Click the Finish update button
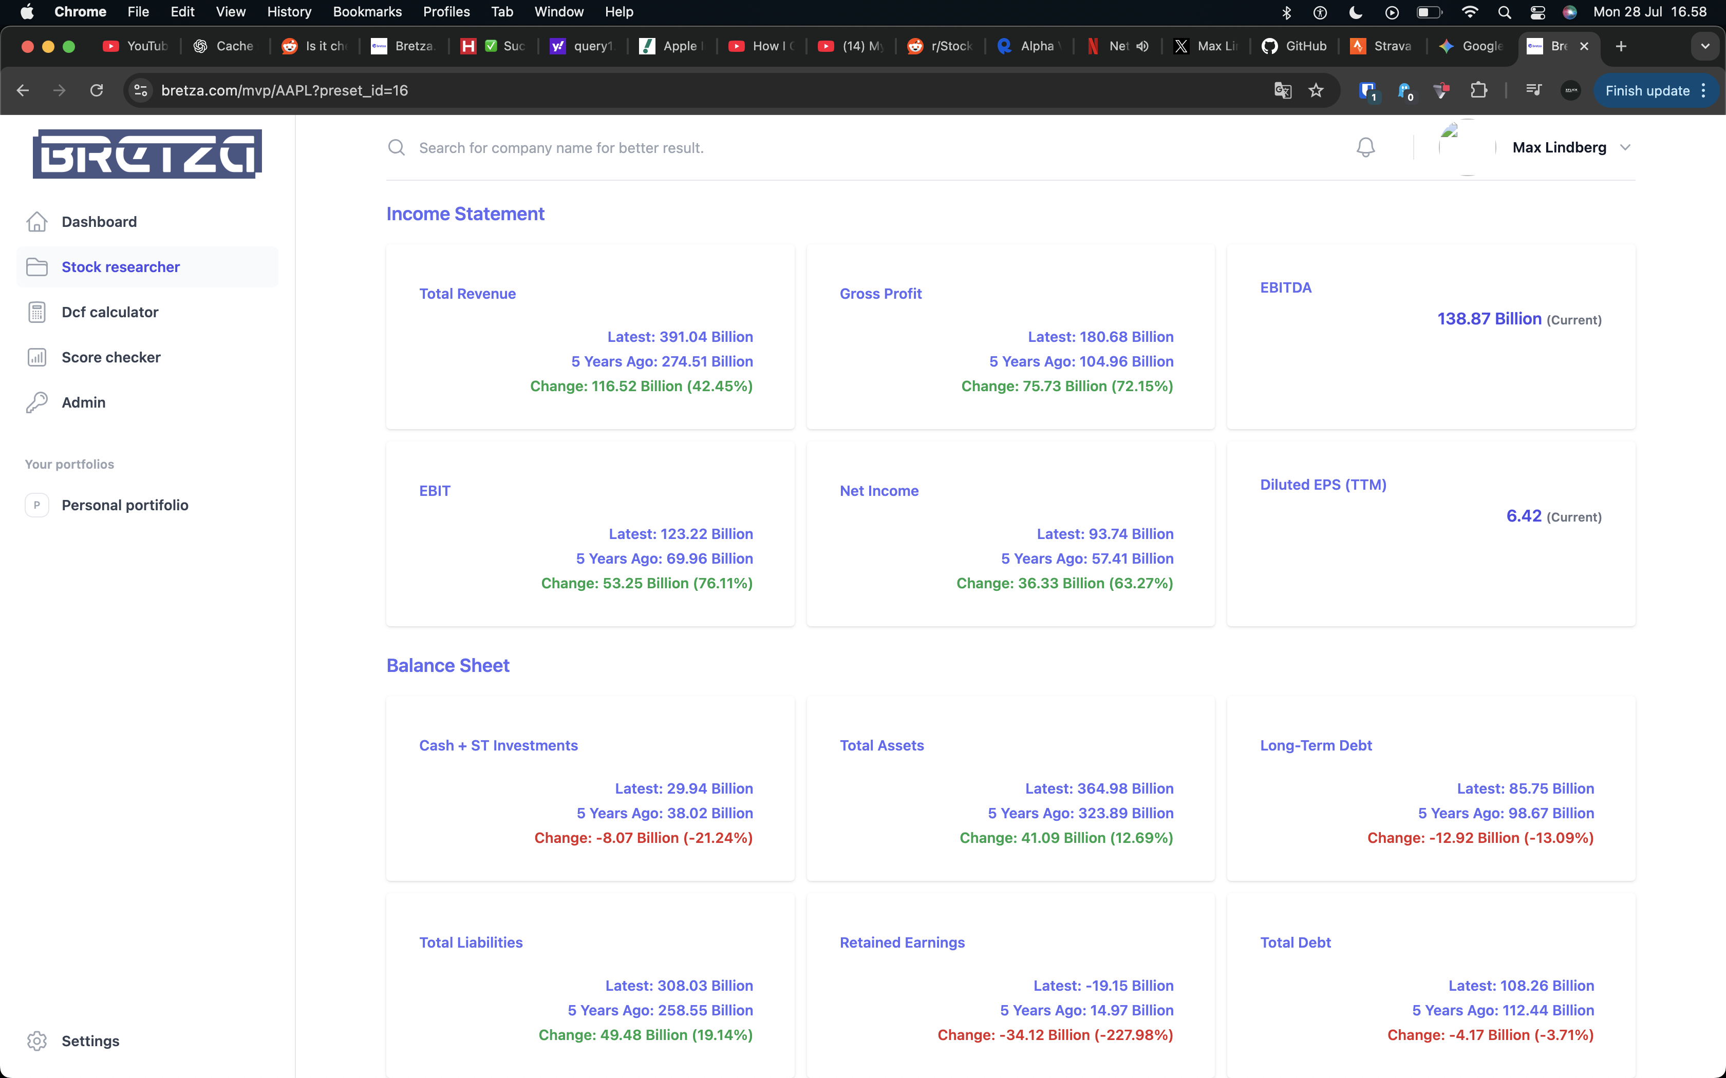This screenshot has height=1078, width=1726. 1646,90
